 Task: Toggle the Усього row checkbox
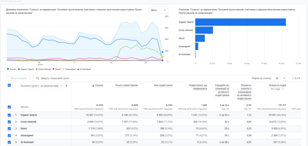point(9,107)
